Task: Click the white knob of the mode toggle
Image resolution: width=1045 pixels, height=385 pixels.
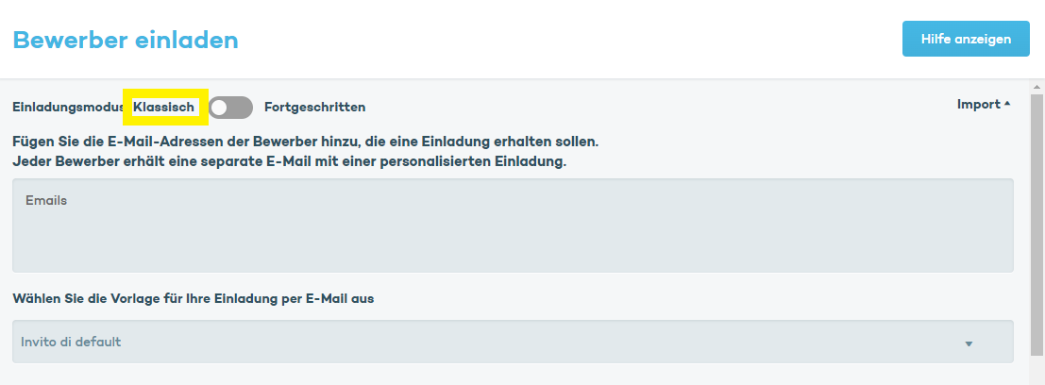Action: (220, 108)
